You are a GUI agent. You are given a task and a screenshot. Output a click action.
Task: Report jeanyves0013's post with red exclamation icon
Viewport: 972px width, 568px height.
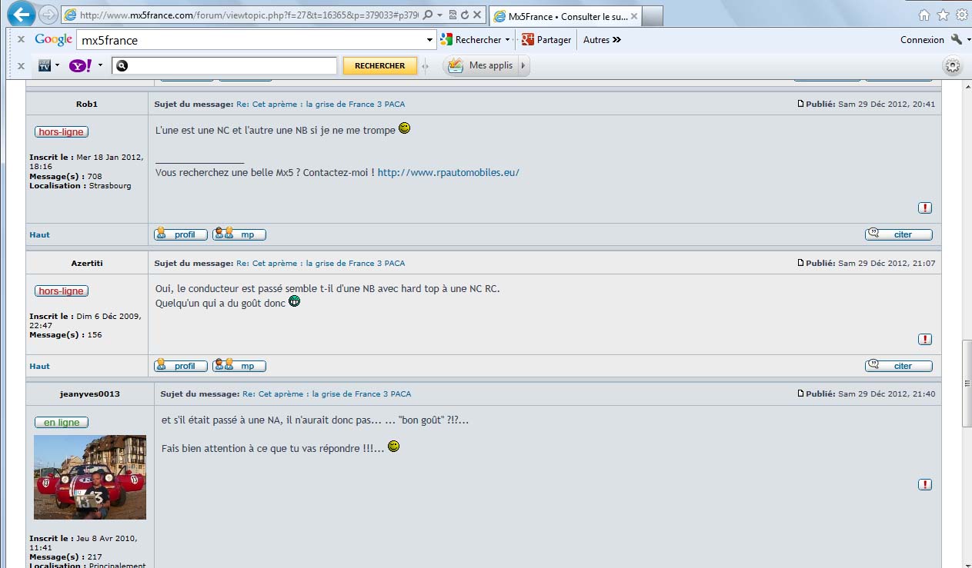tap(925, 484)
